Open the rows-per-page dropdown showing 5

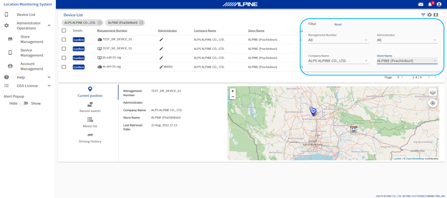[x=400, y=77]
